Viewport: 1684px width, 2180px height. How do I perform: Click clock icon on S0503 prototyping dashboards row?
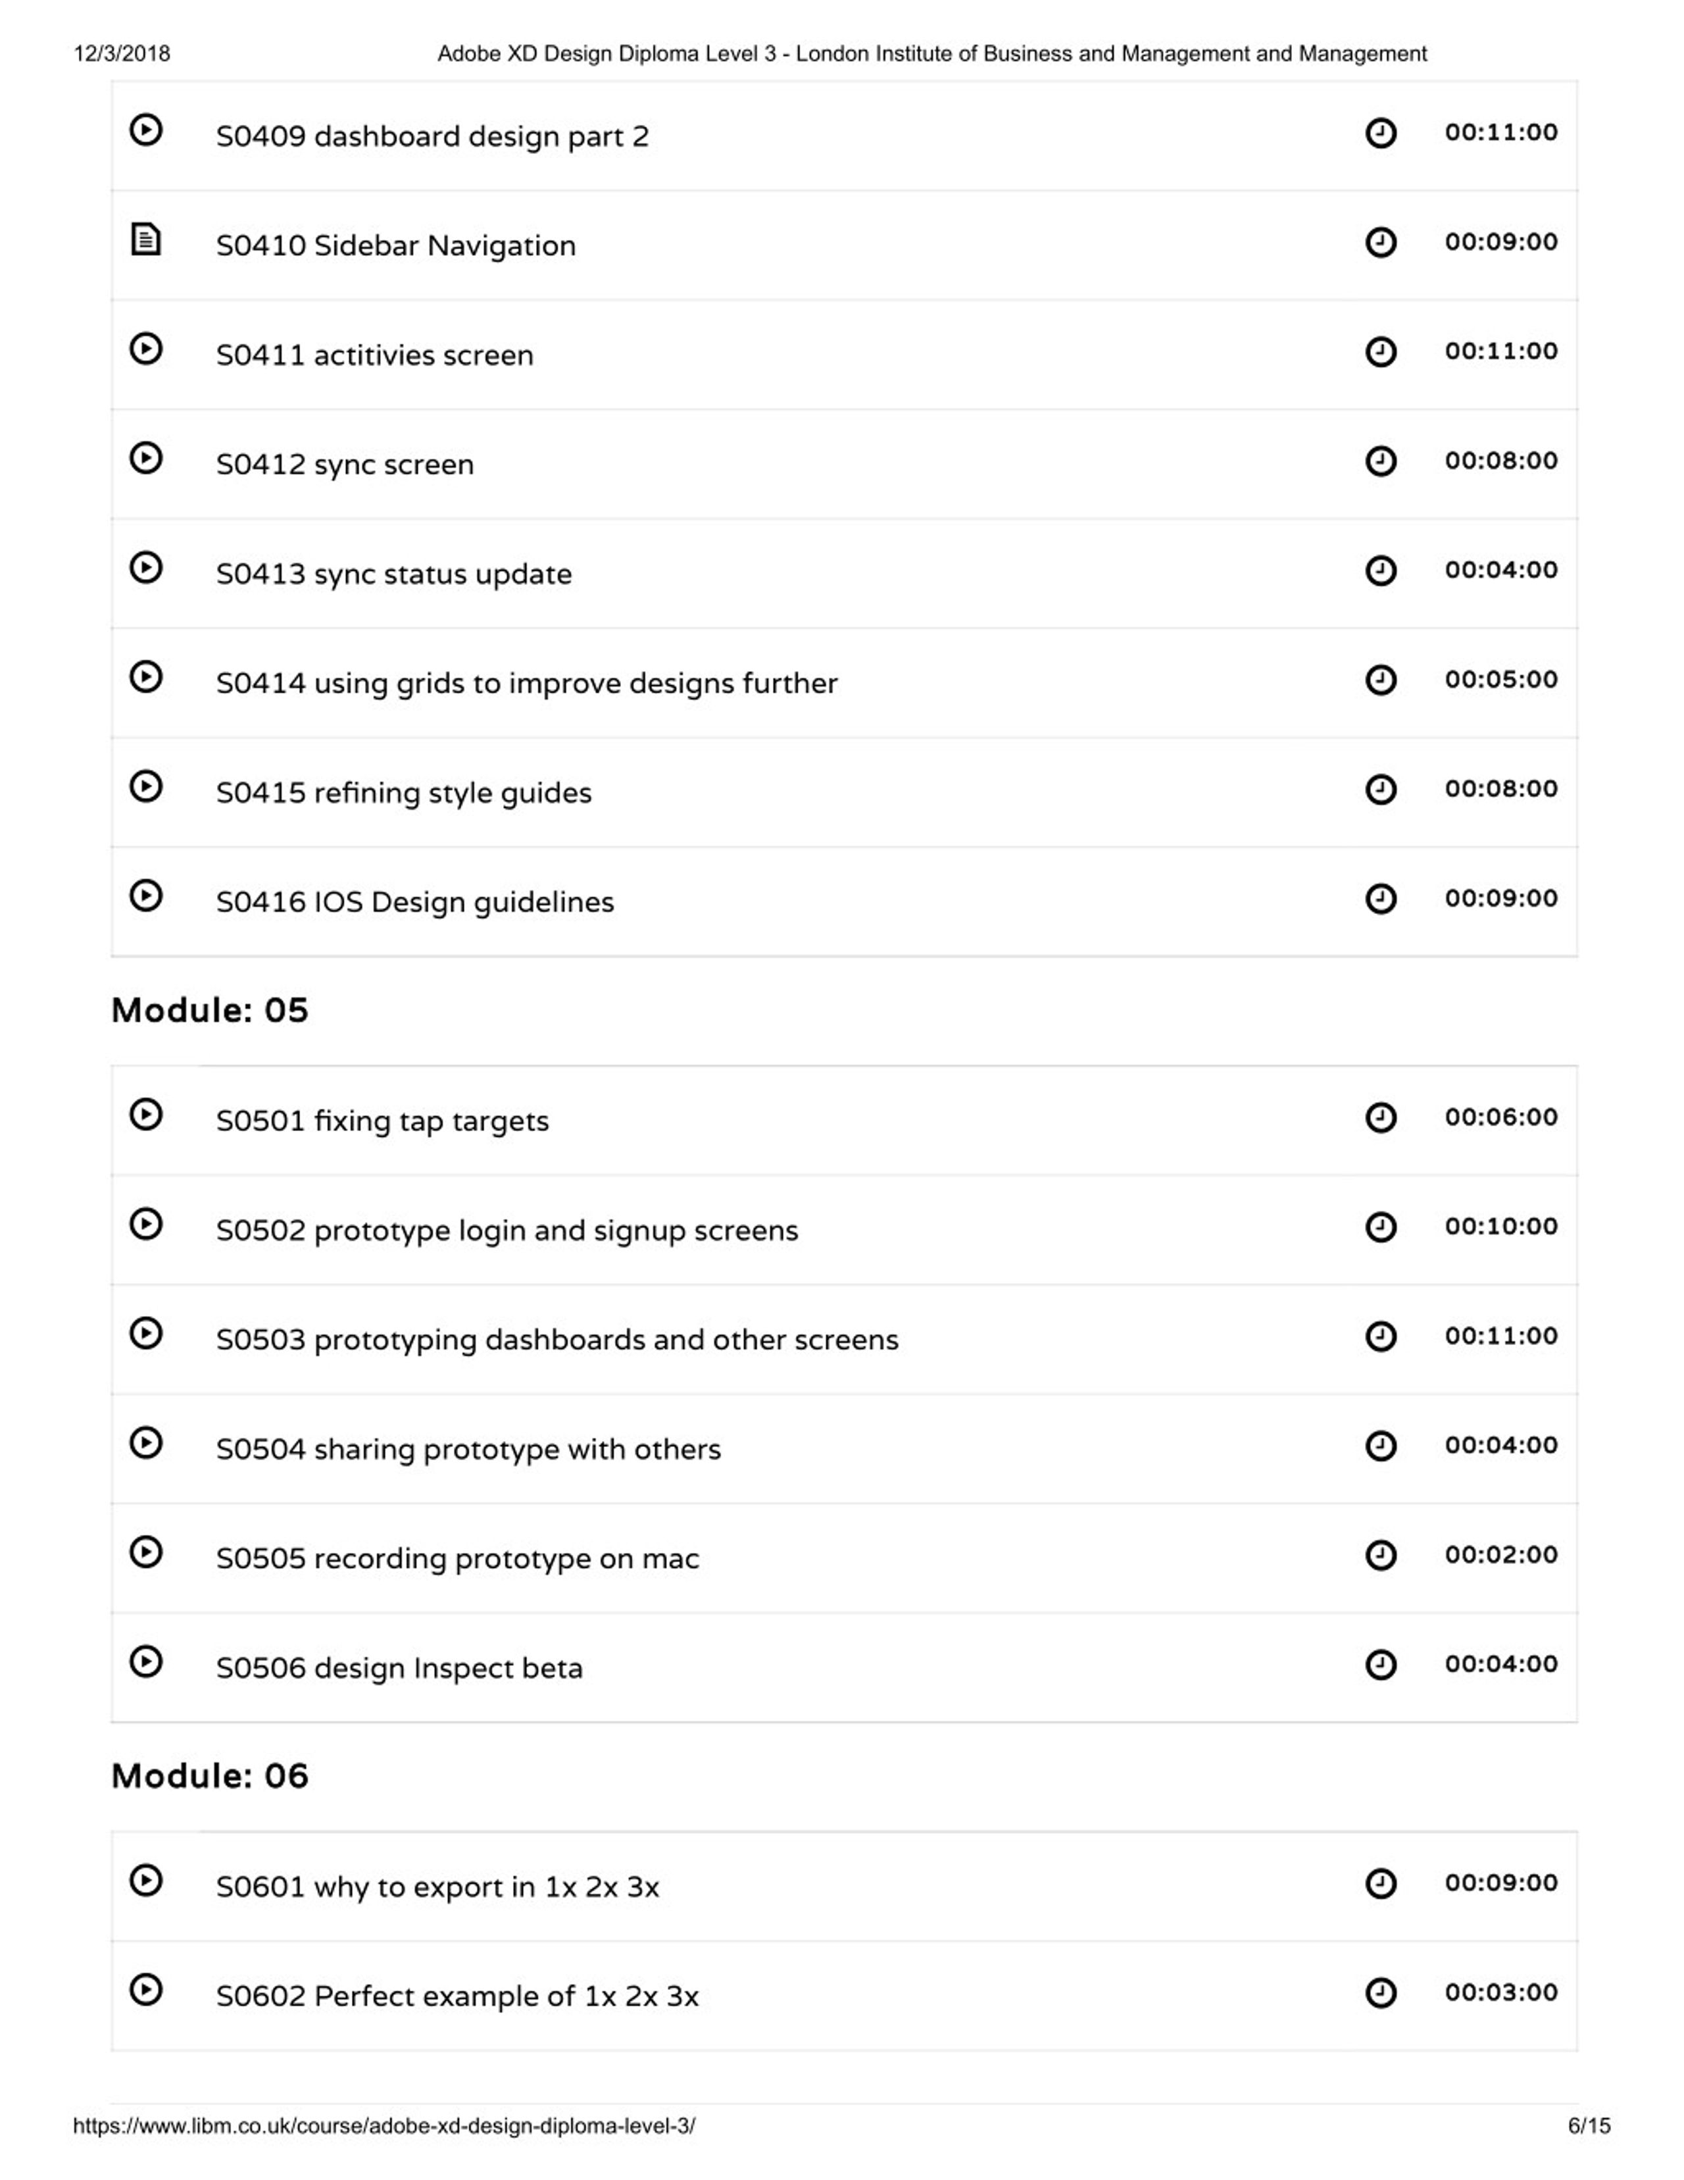(1381, 1336)
